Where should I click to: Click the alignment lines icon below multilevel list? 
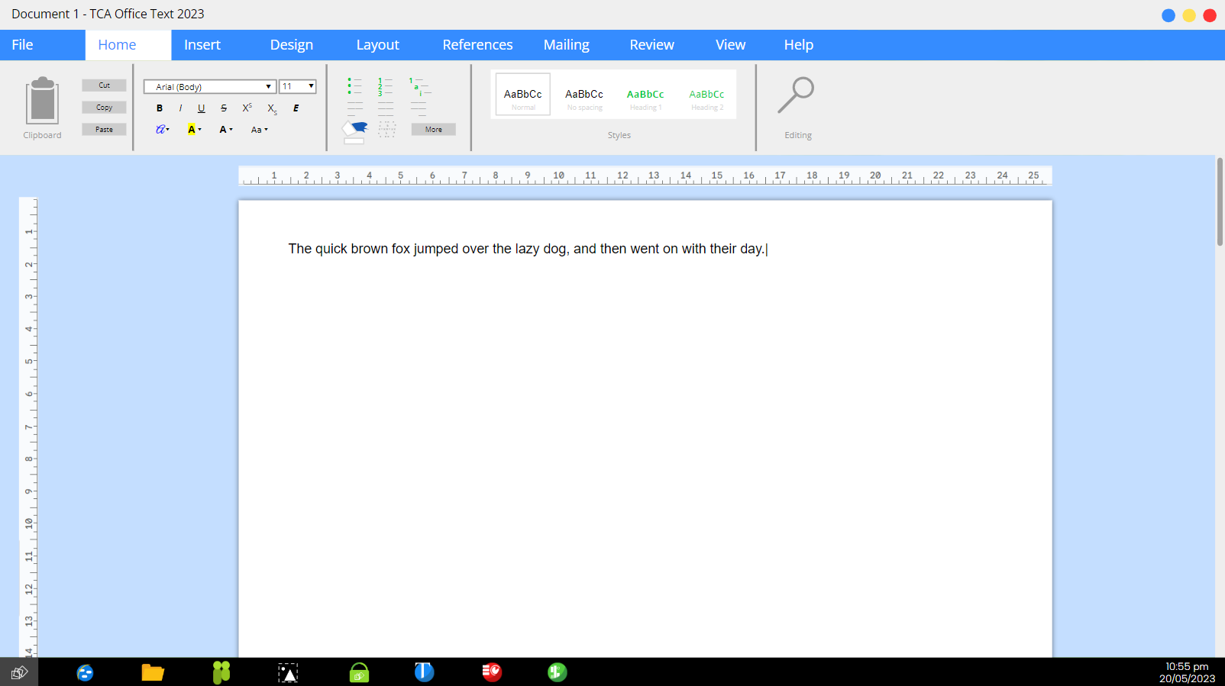point(419,108)
